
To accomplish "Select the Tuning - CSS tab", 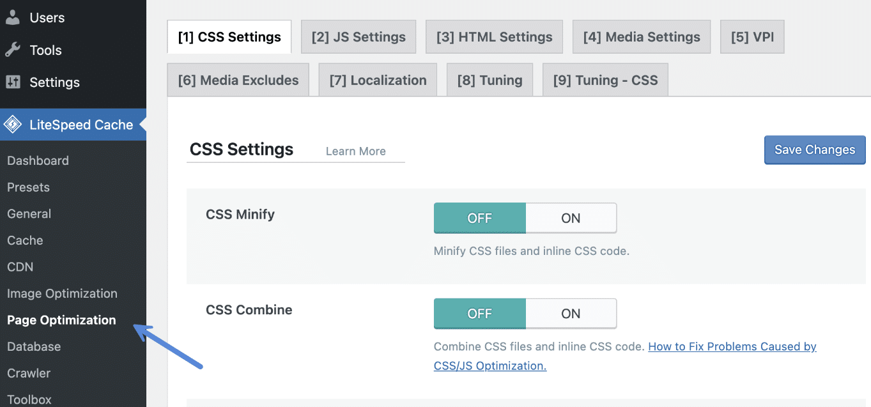I will pos(605,79).
